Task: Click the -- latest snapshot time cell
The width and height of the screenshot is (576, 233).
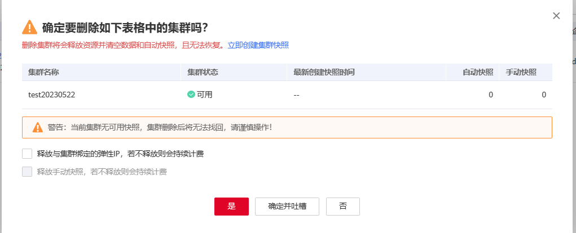Action: tap(296, 95)
